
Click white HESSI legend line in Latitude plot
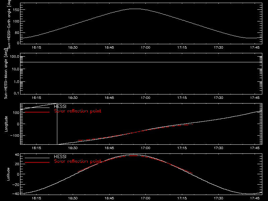tap(37, 158)
